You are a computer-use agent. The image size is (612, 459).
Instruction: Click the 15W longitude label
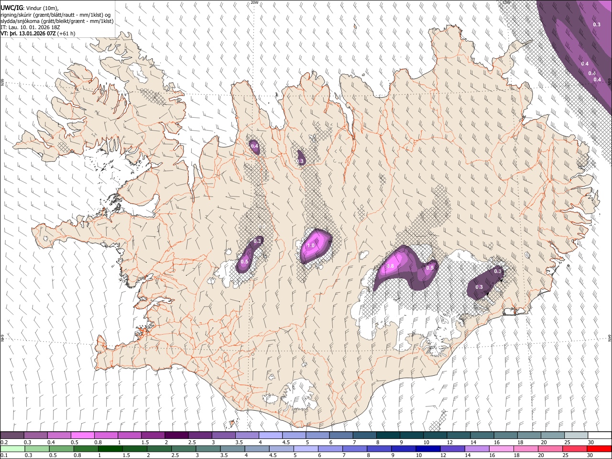[x=507, y=2]
